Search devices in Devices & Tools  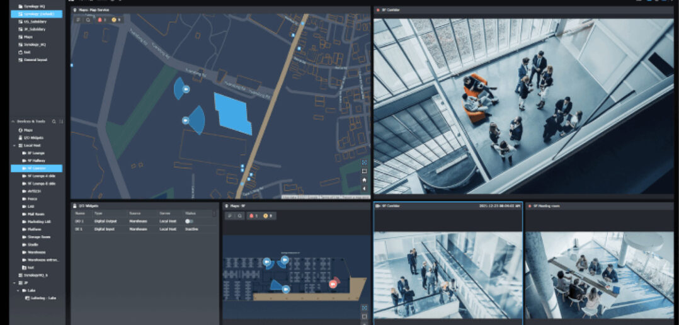(x=54, y=122)
